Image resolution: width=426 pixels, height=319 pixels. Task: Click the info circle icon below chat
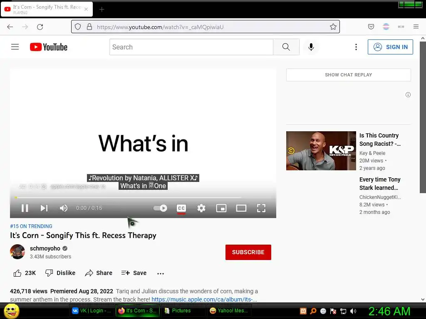[x=408, y=95]
